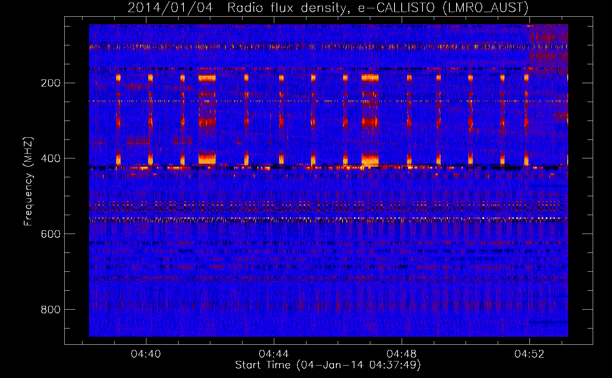The height and width of the screenshot is (378, 612).
Task: Click the 400 frequency tick label
Action: (51, 158)
